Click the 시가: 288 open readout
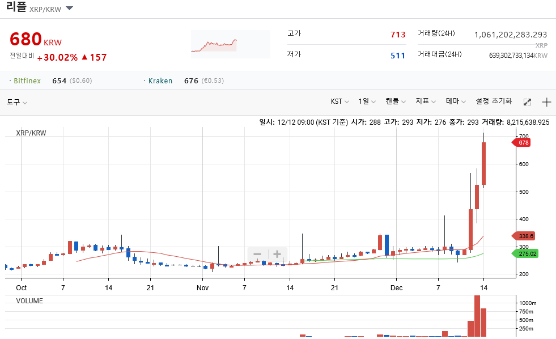 [x=366, y=122]
